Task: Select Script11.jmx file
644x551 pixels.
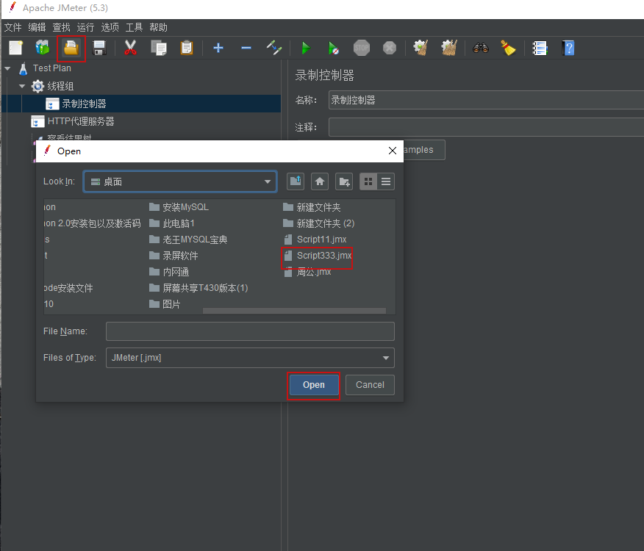Action: tap(315, 240)
